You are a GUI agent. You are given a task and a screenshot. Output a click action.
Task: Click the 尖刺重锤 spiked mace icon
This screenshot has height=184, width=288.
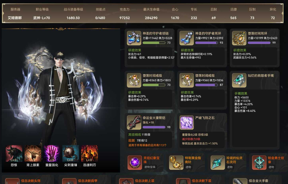point(71,153)
